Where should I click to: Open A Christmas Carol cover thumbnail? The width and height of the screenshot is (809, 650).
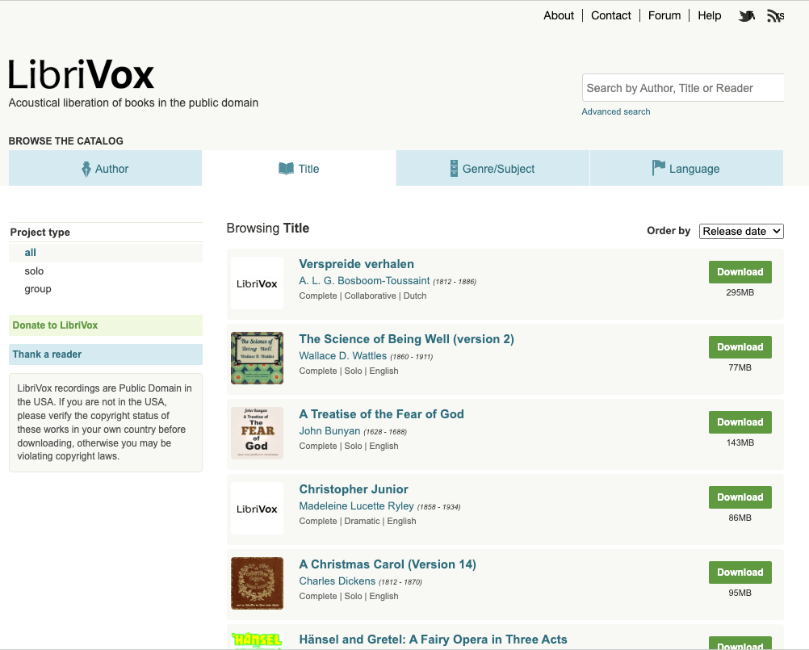(x=257, y=584)
